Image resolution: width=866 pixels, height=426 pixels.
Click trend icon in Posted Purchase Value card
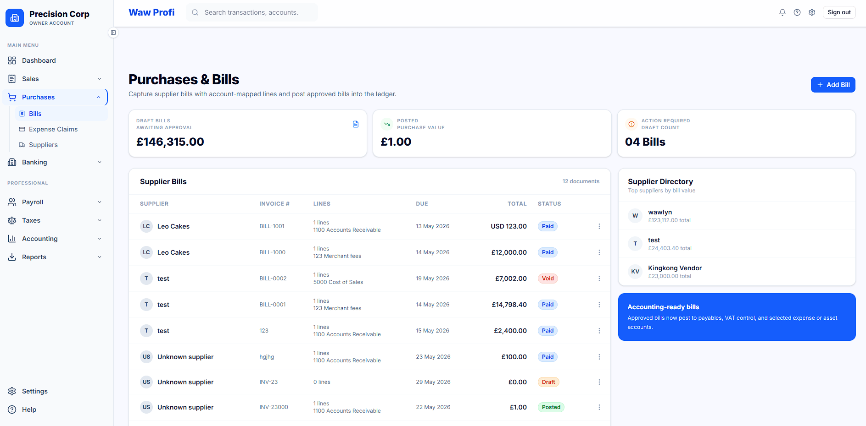point(387,124)
